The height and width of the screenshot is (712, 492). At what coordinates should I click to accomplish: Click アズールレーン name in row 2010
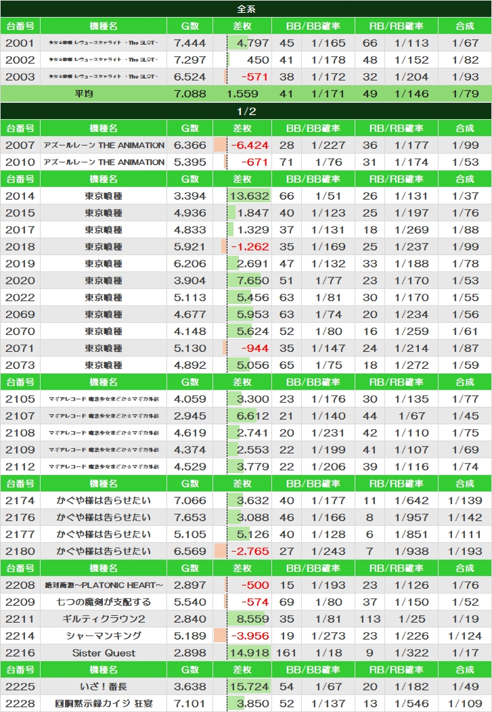pos(104,162)
